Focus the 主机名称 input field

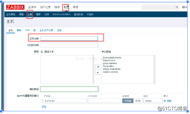(69, 38)
